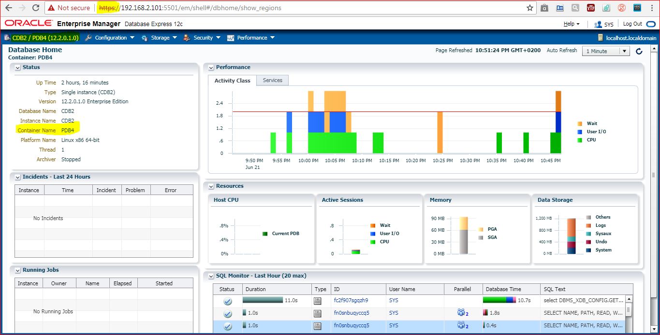Viewport: 660px width, 335px height.
Task: Collapse the Resources section
Action: click(211, 186)
